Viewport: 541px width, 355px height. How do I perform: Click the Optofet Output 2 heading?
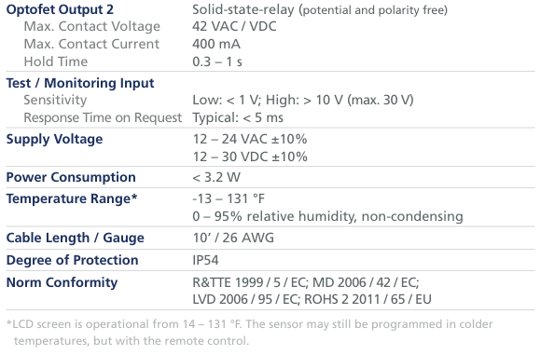click(60, 9)
